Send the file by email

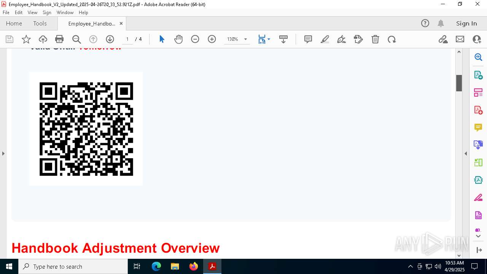[x=460, y=39]
